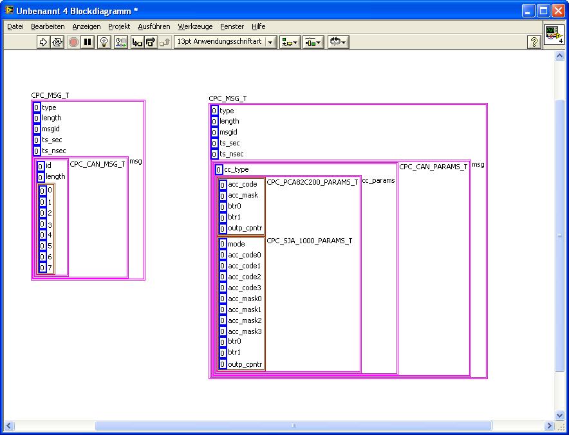Viewport: 569px width, 435px height.
Task: Expand the Distribute Objects dropdown
Action: (313, 42)
